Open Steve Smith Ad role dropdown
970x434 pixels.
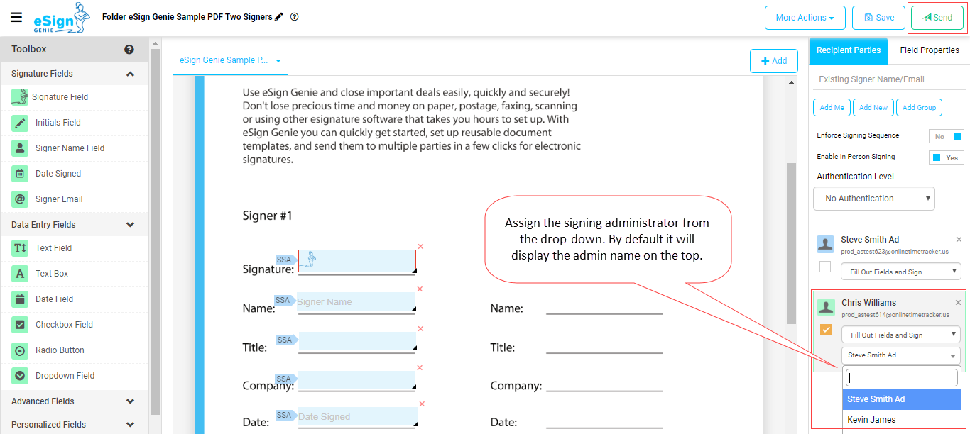click(900, 272)
